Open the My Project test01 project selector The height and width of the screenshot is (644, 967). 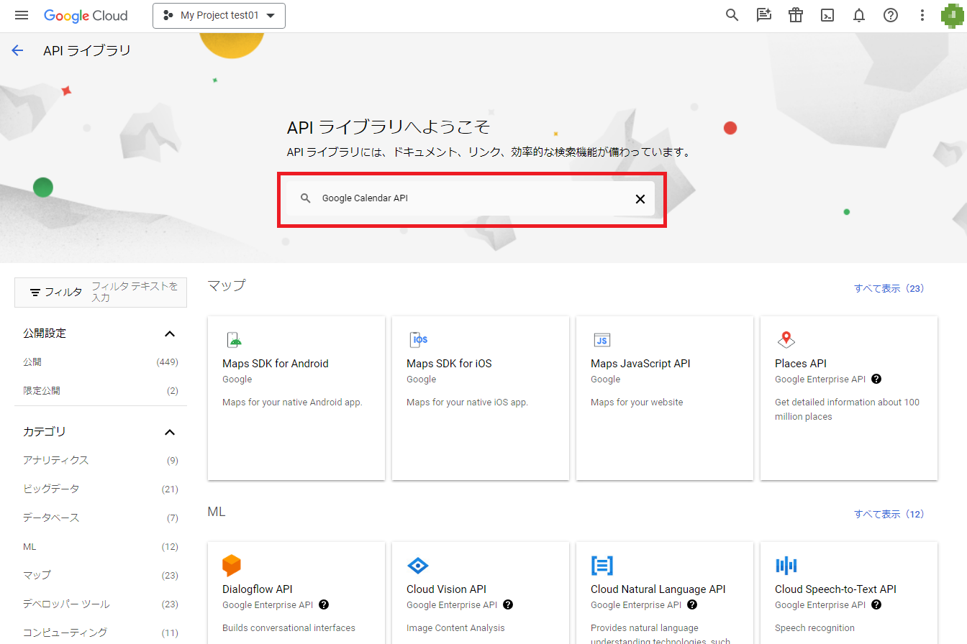pyautogui.click(x=219, y=16)
